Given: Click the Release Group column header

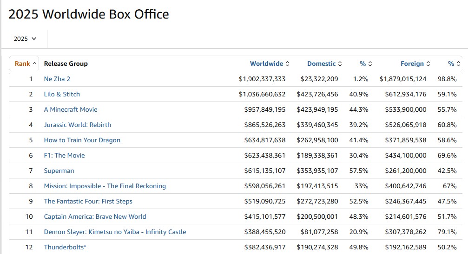Looking at the screenshot, I should click(x=66, y=63).
